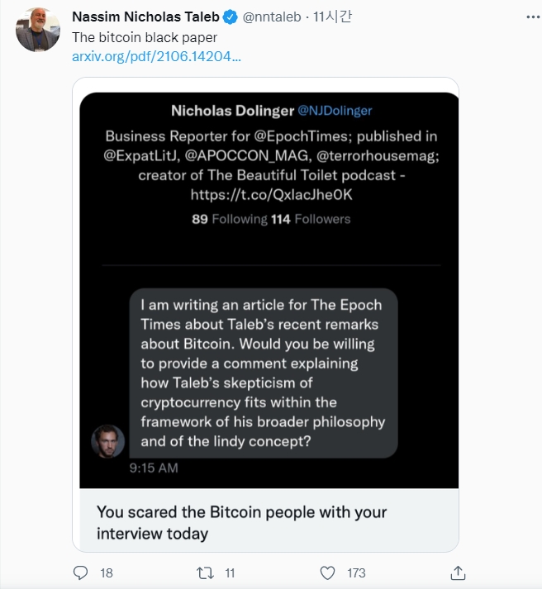Viewport: 542px width, 589px height.
Task: Click the @nntaleb handle
Action: pyautogui.click(x=274, y=18)
